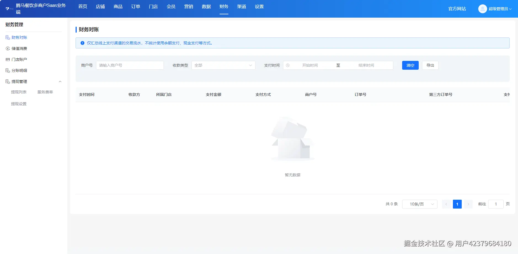Screen dimensions: 518x254
Task: Click the super admin avatar icon
Action: (482, 9)
